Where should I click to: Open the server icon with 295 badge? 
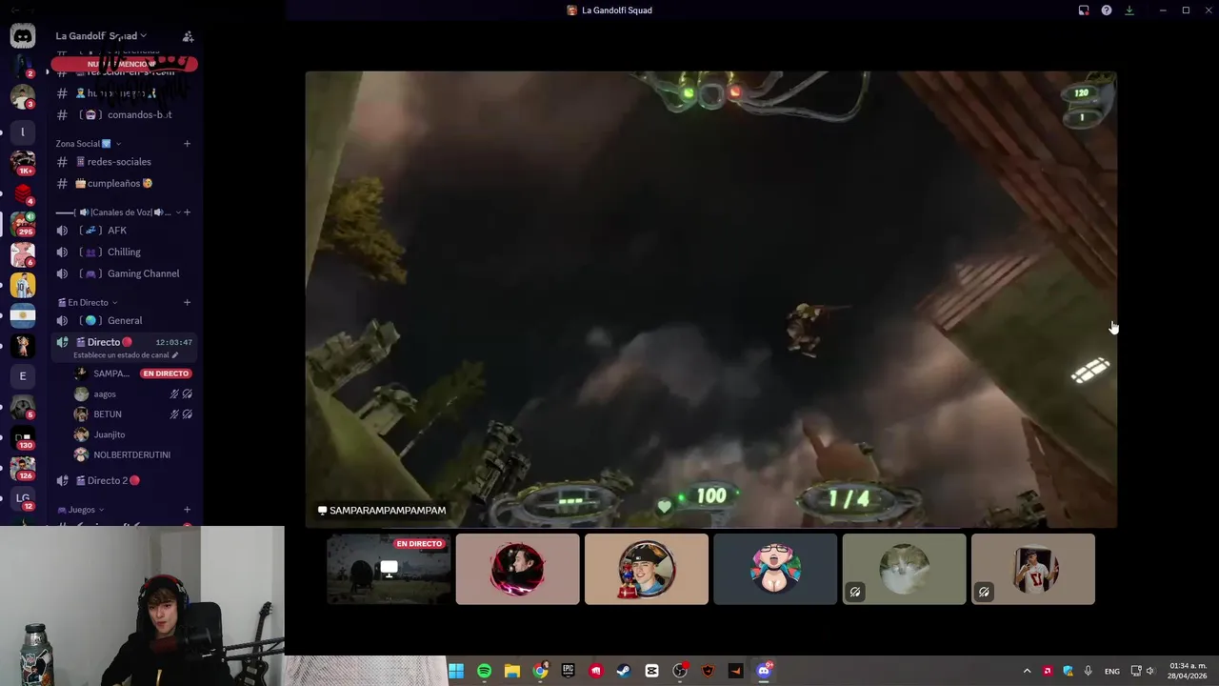[23, 223]
